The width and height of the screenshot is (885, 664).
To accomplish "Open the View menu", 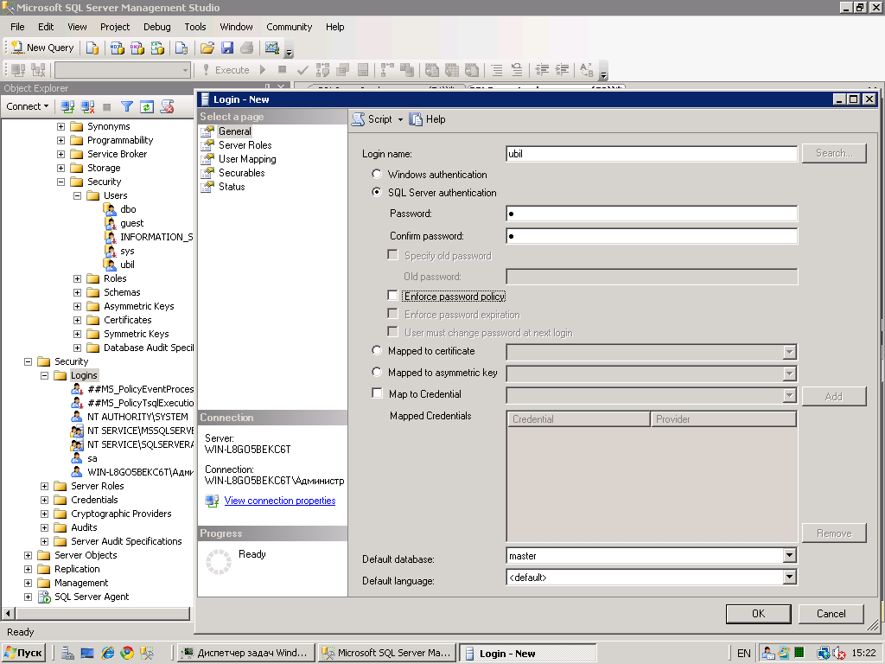I will point(77,27).
